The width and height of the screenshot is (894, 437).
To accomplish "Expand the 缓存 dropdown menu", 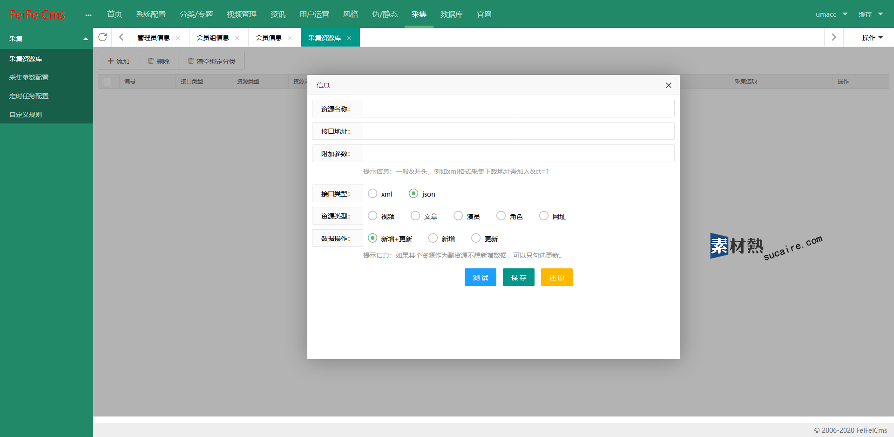I will 870,14.
